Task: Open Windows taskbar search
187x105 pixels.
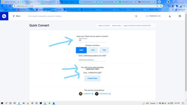Action: (6, 103)
